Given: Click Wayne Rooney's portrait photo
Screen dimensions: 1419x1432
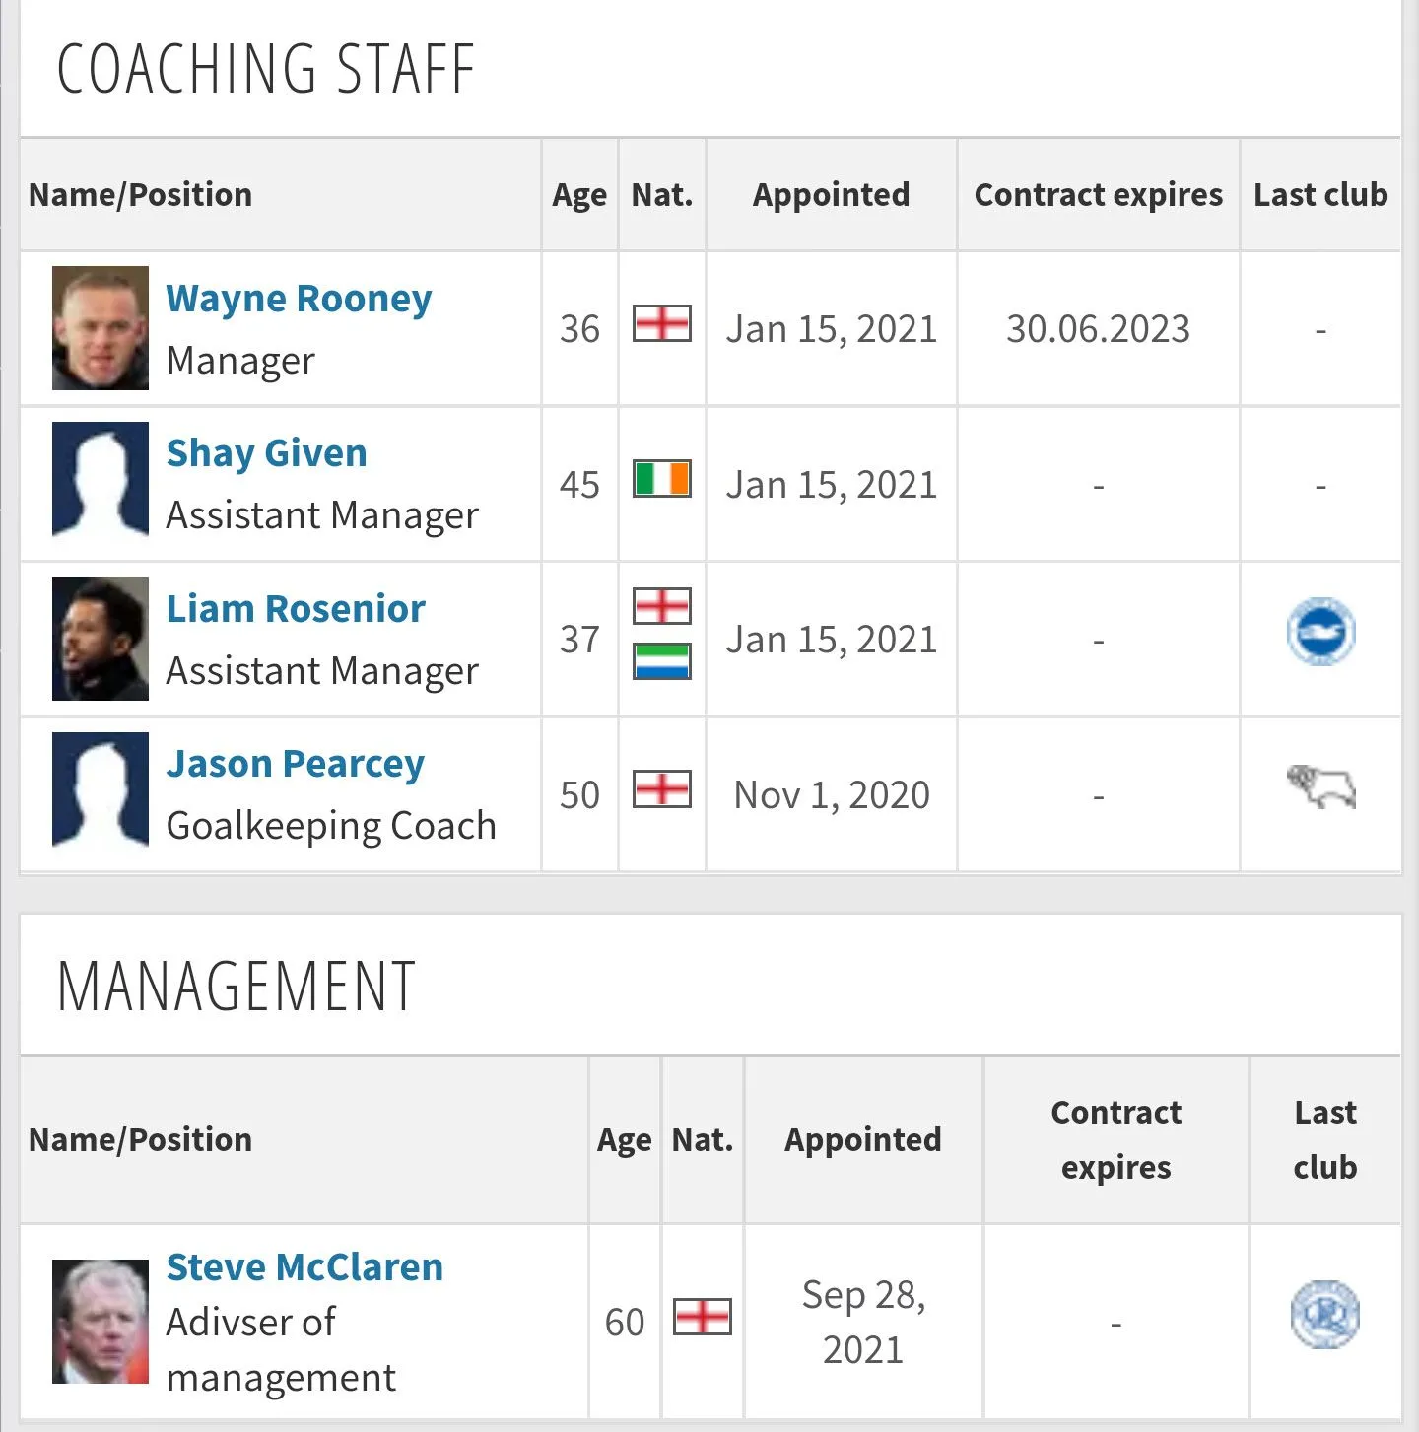Looking at the screenshot, I should pos(101,328).
